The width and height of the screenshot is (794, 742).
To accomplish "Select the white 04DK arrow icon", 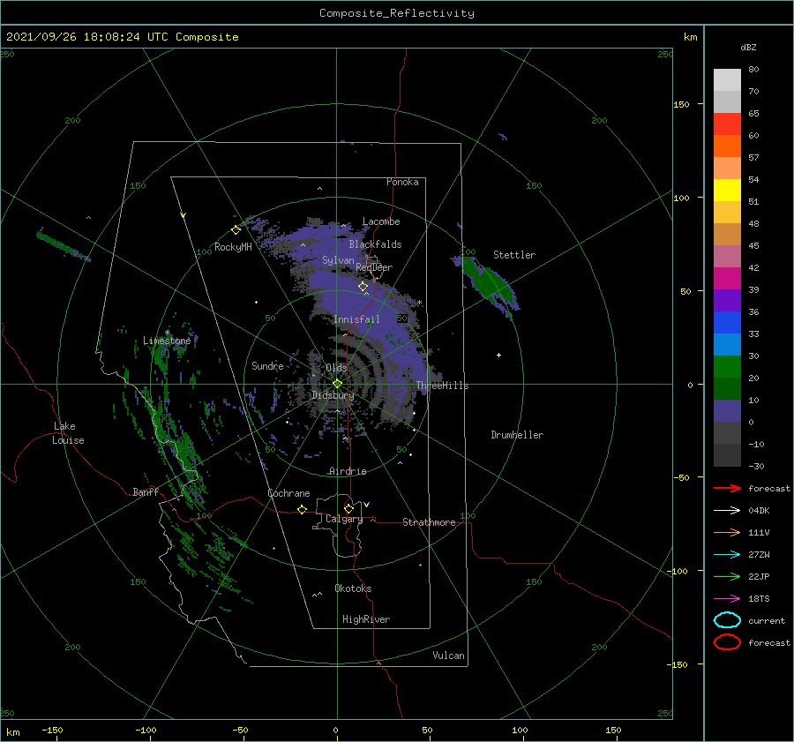I will pos(727,511).
